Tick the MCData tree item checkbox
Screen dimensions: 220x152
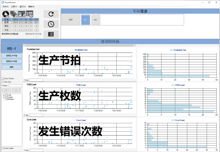pos(6,99)
